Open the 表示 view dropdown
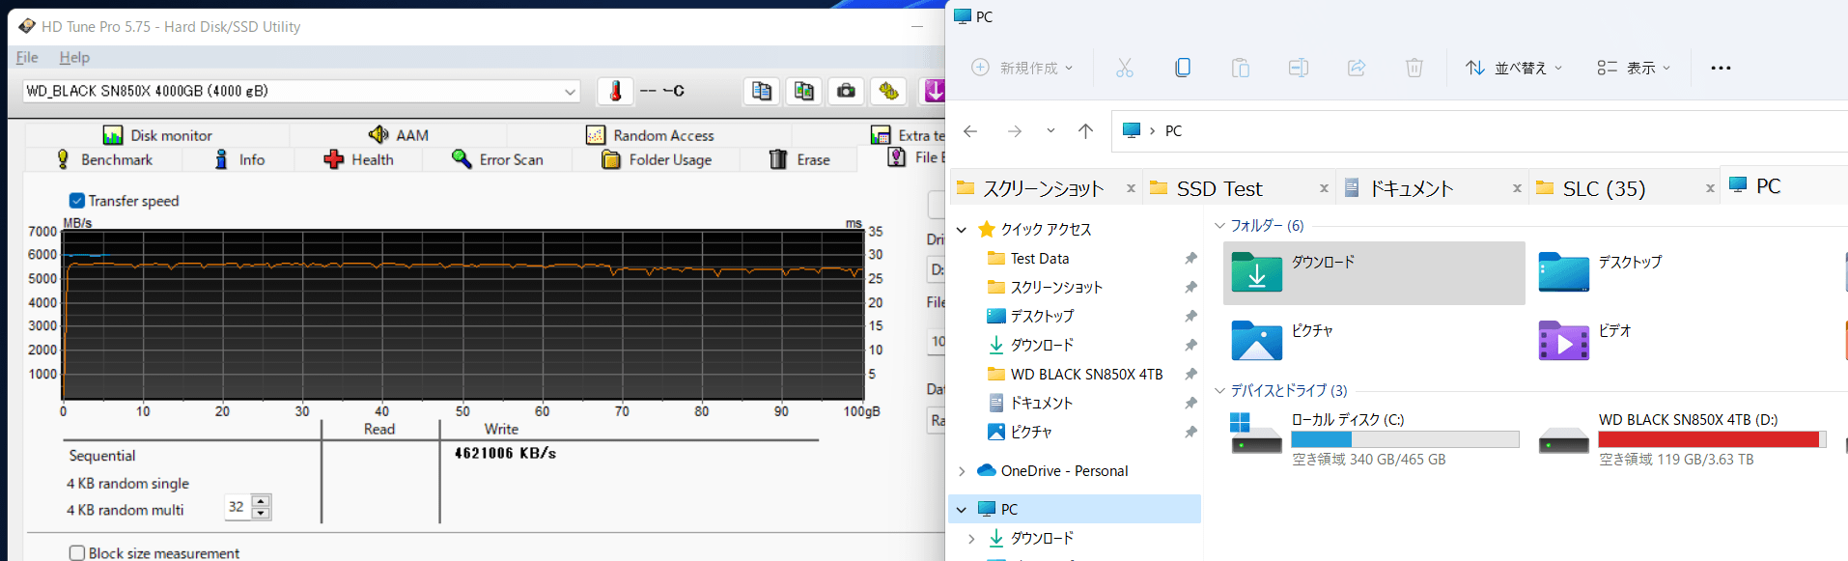Image resolution: width=1848 pixels, height=561 pixels. (1634, 68)
